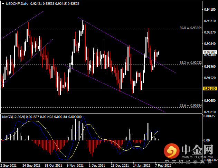Click the price scale value 0.91520
218x168 pixels.
click(210, 78)
